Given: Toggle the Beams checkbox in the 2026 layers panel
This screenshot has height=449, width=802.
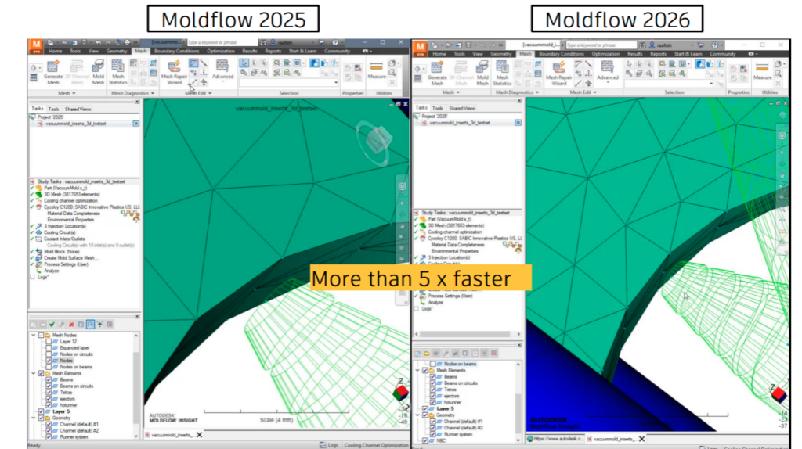Looking at the screenshot, I should 432,376.
